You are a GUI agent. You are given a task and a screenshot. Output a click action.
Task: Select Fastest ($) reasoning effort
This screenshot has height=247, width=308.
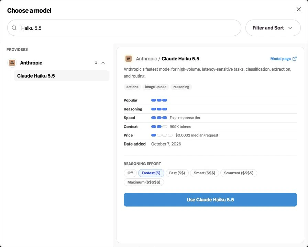pyautogui.click(x=151, y=173)
